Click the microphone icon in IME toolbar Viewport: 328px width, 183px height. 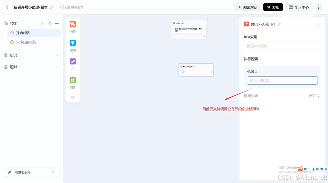[313, 169]
